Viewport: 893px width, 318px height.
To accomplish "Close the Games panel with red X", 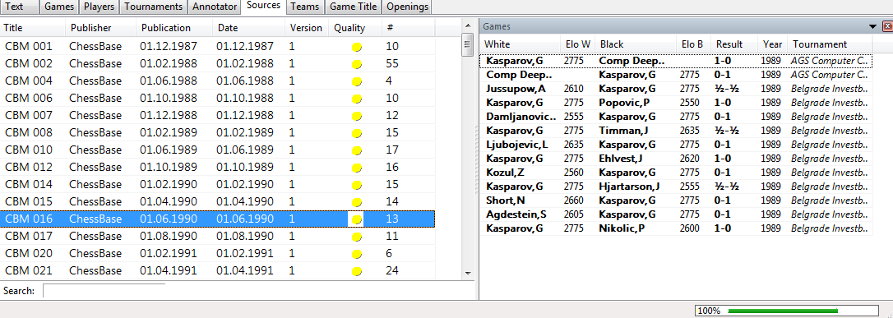I will [887, 26].
